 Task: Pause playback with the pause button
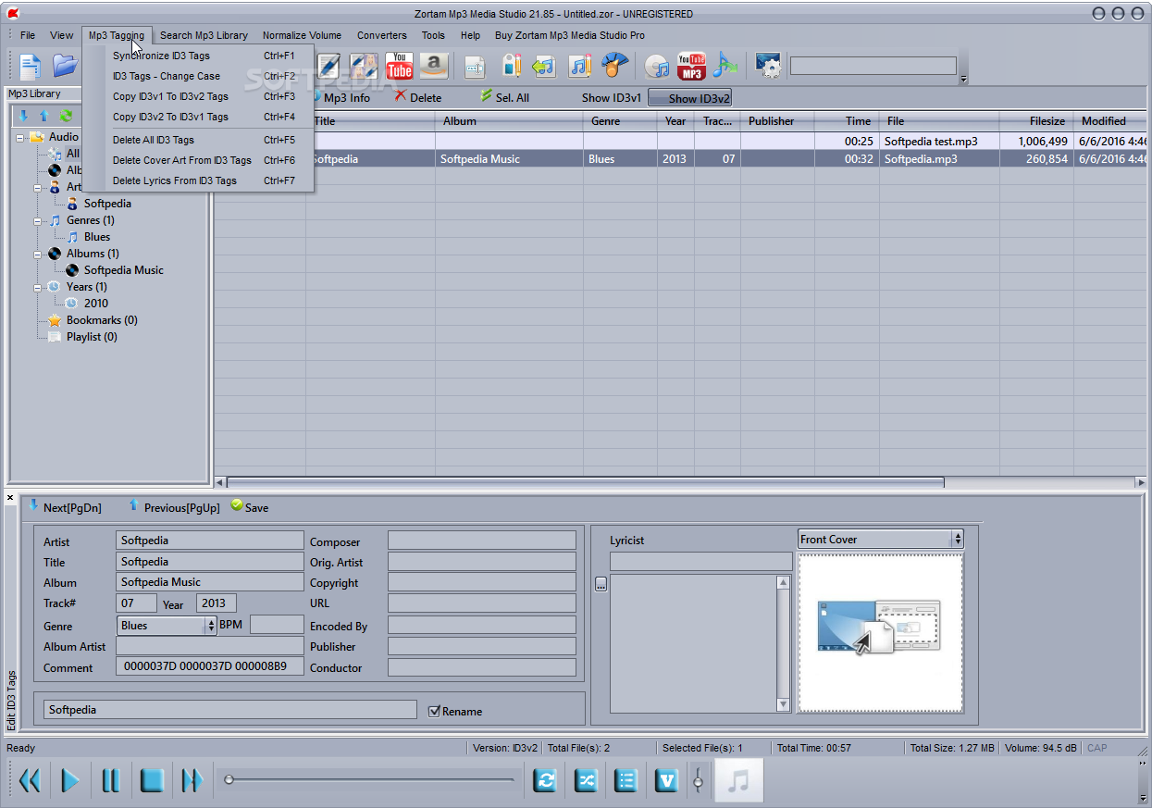[x=111, y=780]
